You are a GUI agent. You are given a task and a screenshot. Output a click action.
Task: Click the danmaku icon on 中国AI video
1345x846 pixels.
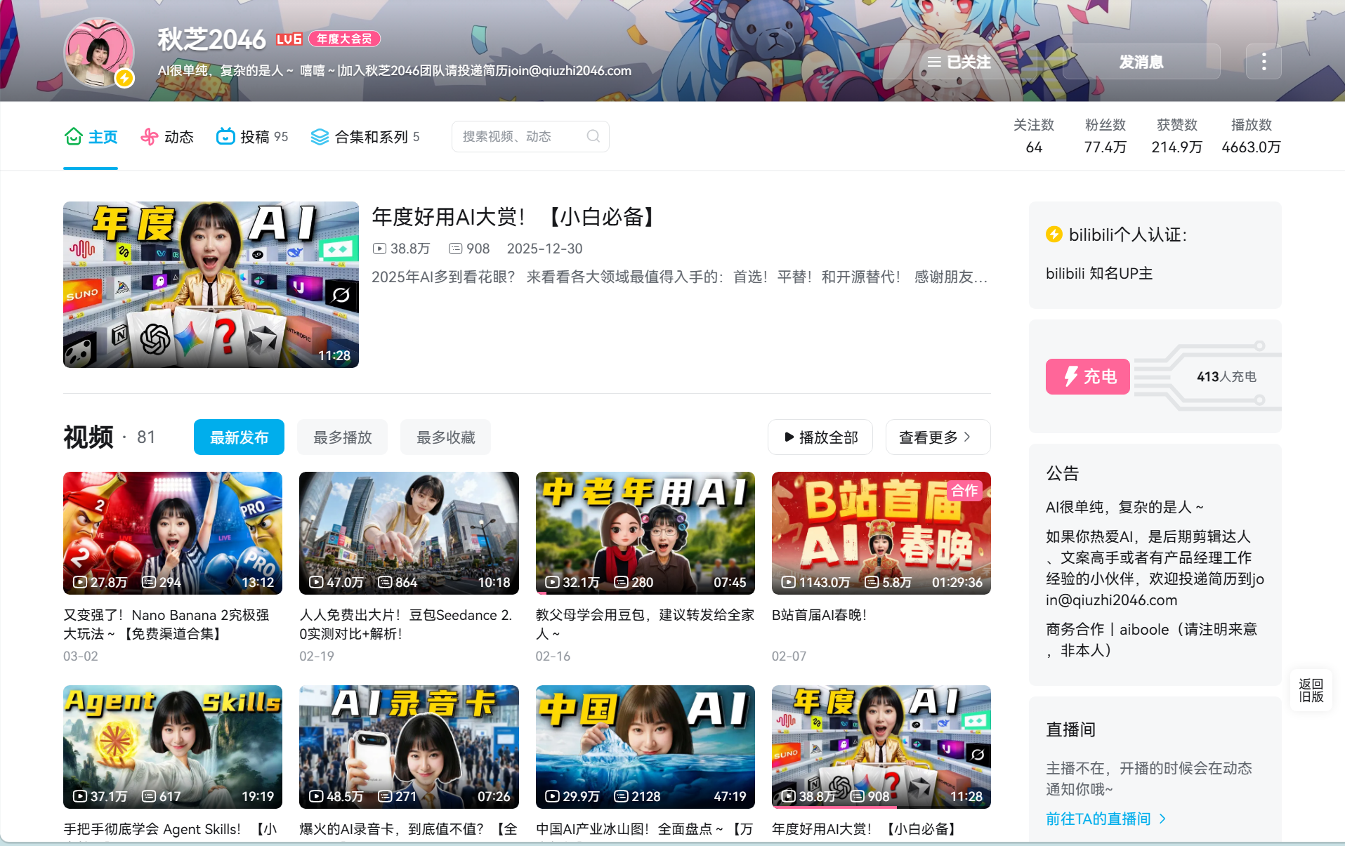[x=621, y=796]
